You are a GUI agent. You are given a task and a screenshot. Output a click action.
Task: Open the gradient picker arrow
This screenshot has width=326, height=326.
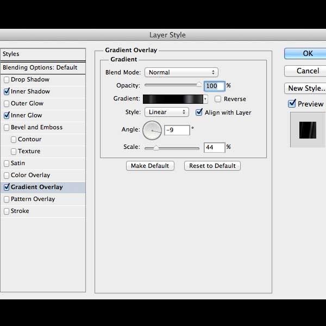[205, 99]
